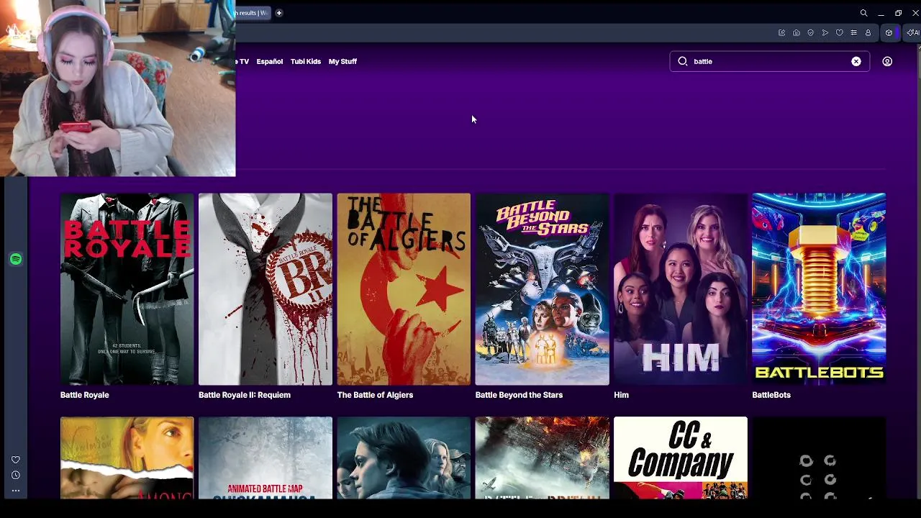Select the Live TV menu item
921x518 pixels.
pyautogui.click(x=242, y=62)
